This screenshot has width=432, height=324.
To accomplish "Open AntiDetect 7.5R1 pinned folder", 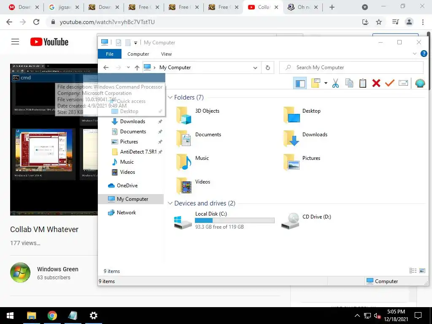I will tap(138, 152).
